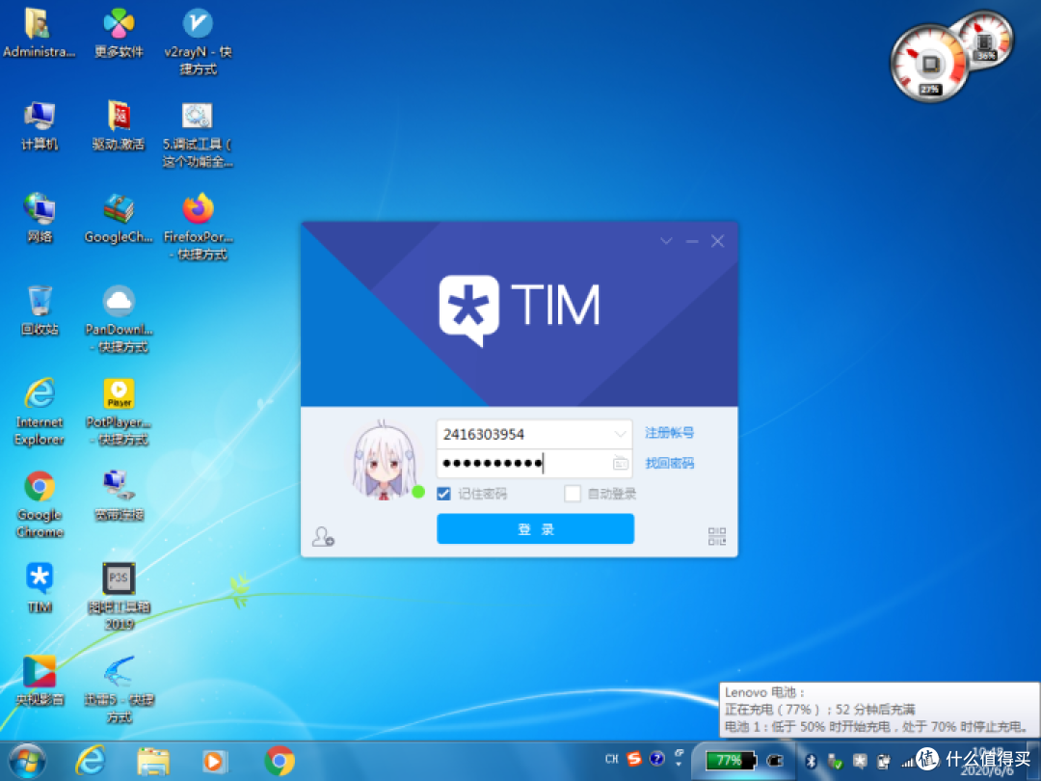Screen dimensions: 1041x781
Task: Click the 登录 login button
Action: click(535, 528)
